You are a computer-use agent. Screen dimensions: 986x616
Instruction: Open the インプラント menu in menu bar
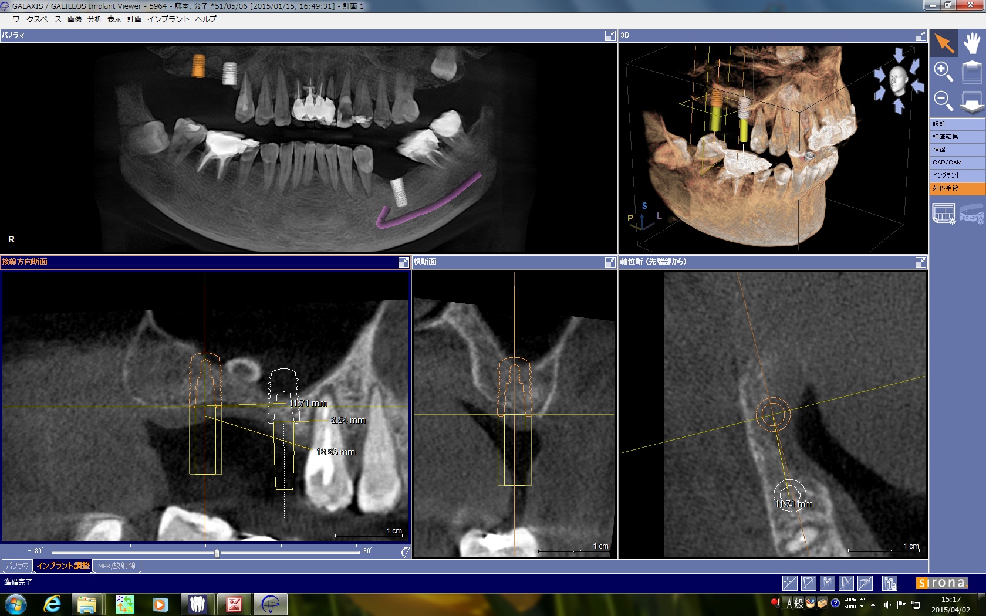point(168,19)
